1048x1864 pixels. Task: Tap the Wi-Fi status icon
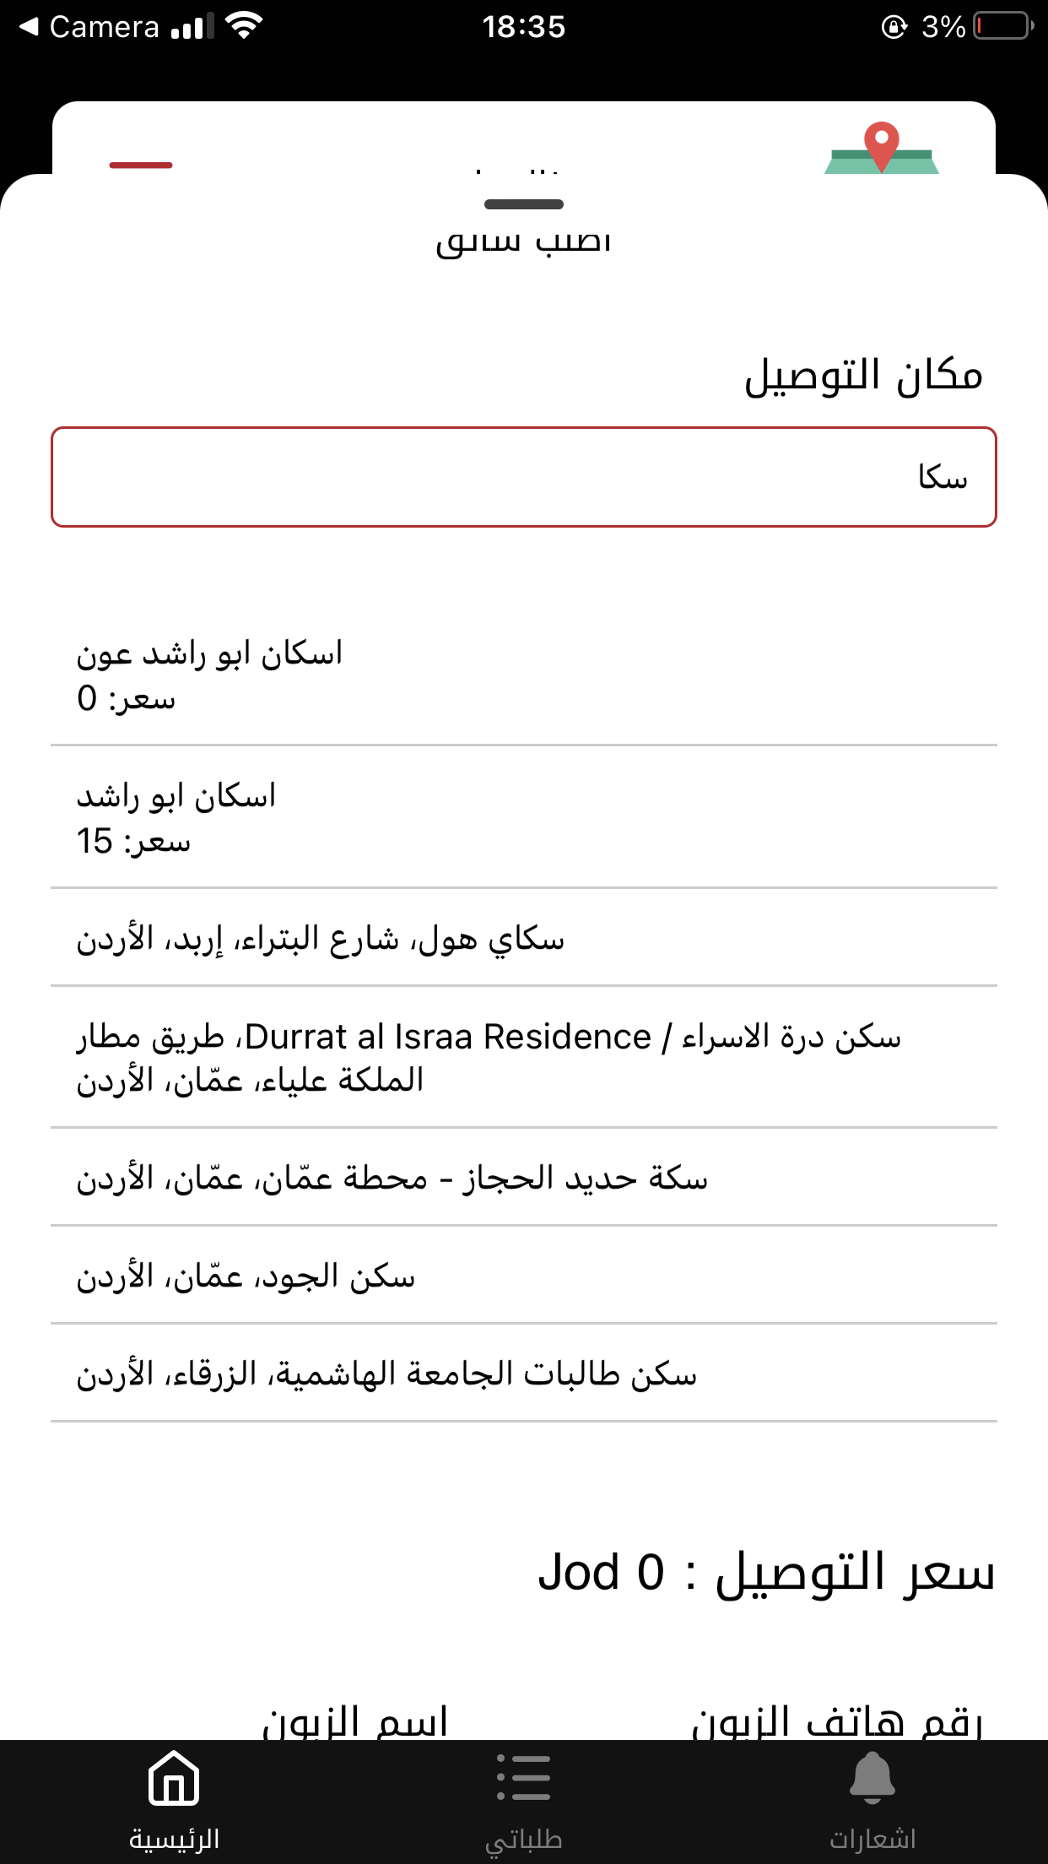tap(245, 27)
